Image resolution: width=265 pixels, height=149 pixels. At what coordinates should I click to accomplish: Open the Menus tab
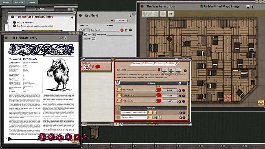click(x=6, y=2)
